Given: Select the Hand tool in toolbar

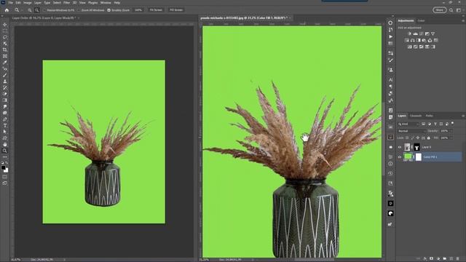Looking at the screenshot, I should (5, 144).
